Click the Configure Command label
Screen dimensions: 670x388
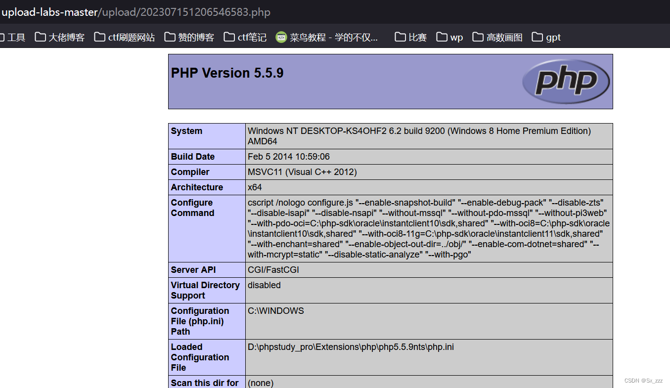[x=193, y=208]
